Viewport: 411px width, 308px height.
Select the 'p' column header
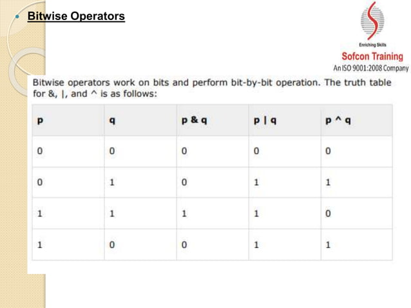[68, 120]
